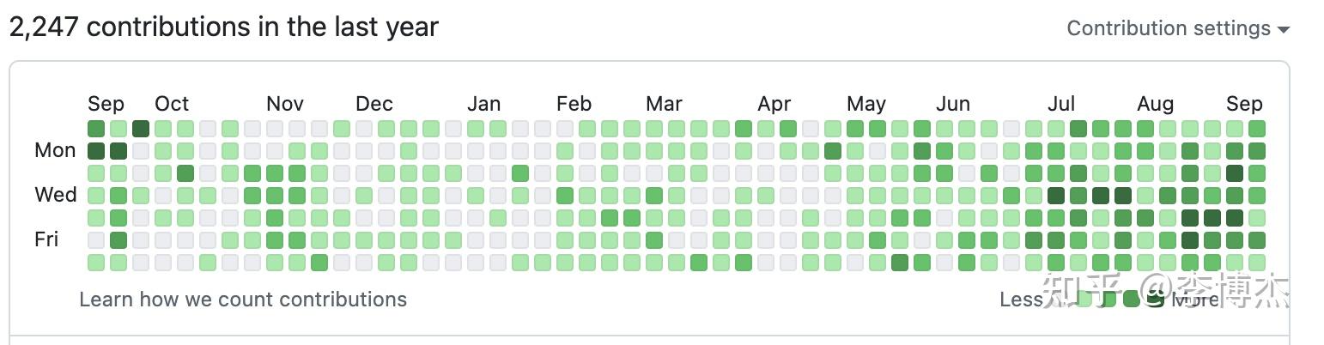1324x345 pixels.
Task: Open the Learn how we count contributions link
Action: pos(243,300)
